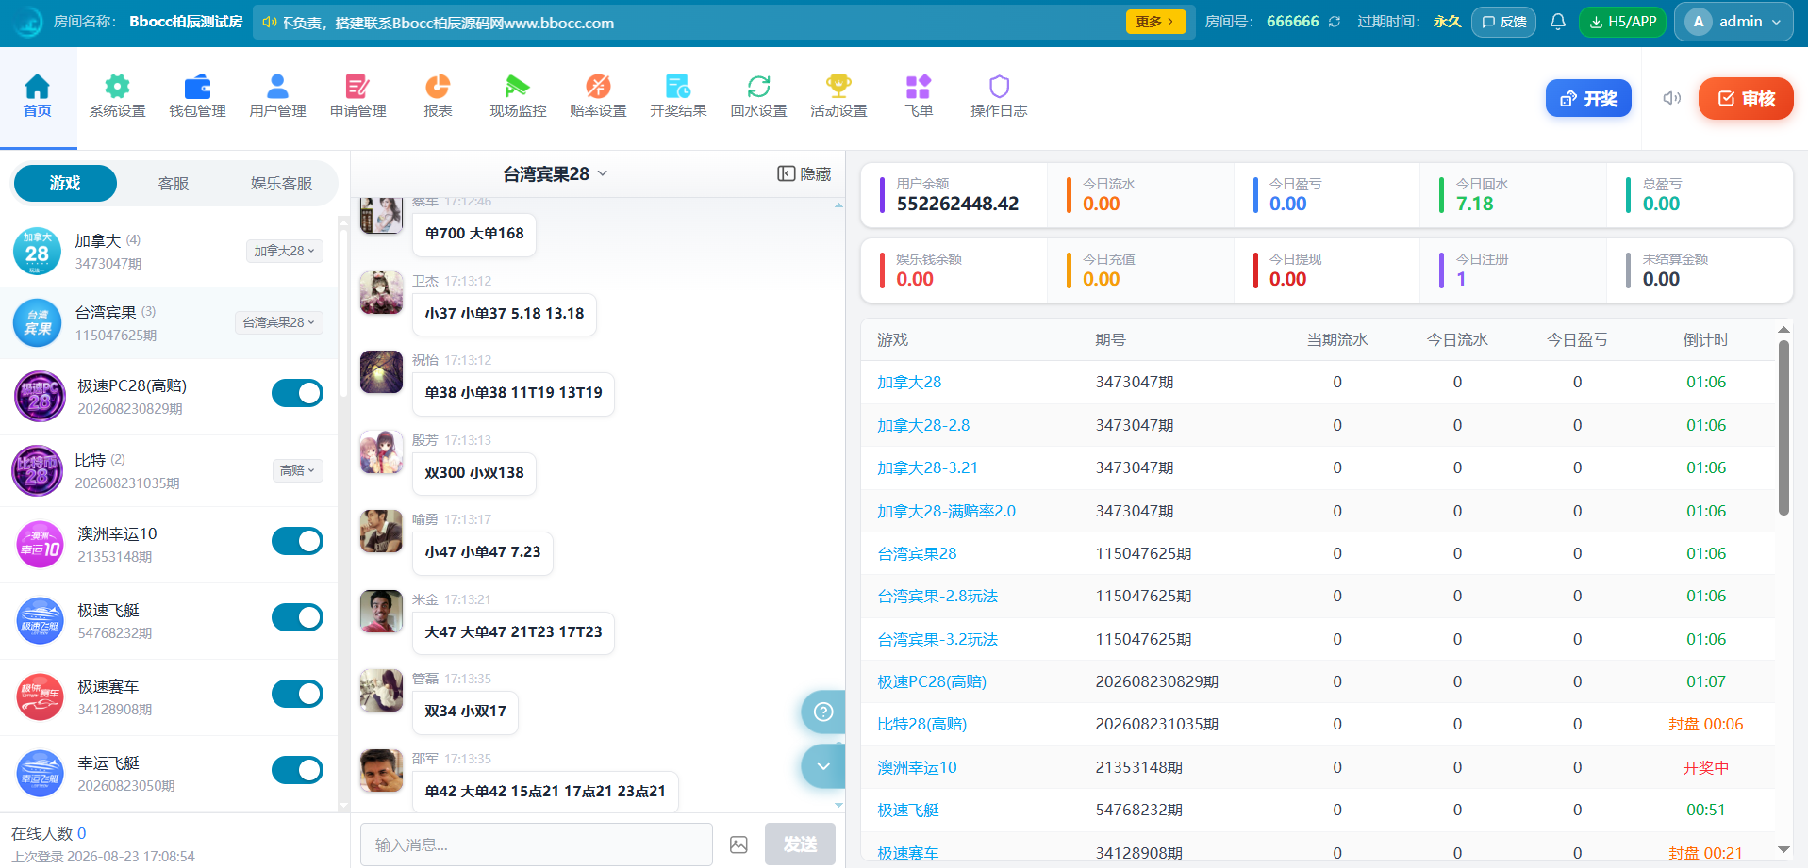
Task: Open the 加拿大28 dropdown
Action: click(285, 251)
